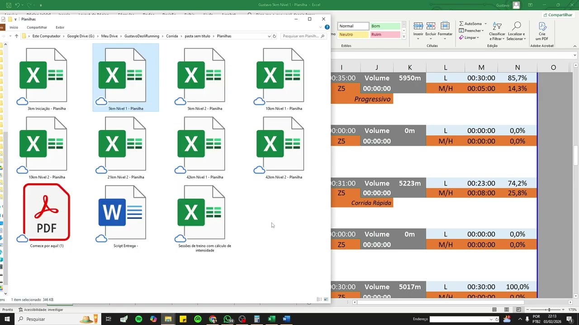
Task: Open the Compartilhar tab in Explorer
Action: pos(37,28)
